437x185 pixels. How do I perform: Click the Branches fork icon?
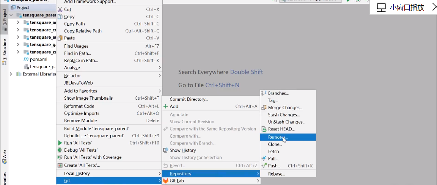coord(264,93)
